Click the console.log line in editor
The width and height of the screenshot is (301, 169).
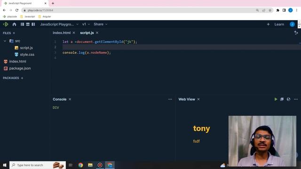(87, 53)
